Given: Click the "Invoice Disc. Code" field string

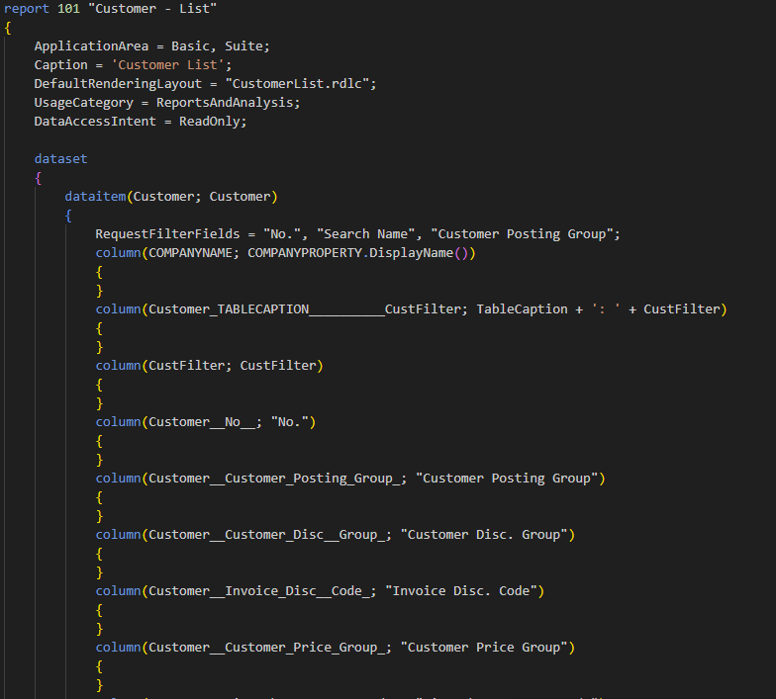Looking at the screenshot, I should coord(466,591).
